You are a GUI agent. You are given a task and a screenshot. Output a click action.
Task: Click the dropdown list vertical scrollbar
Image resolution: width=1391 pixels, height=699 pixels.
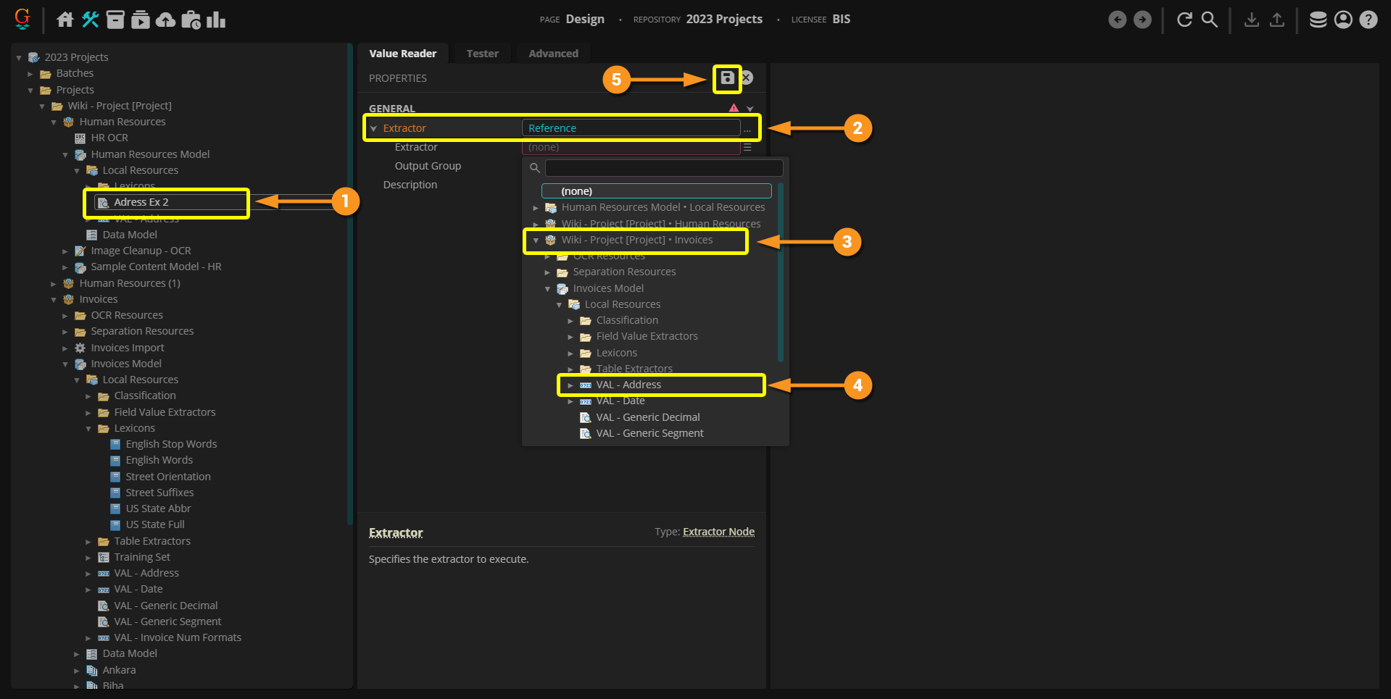(781, 272)
